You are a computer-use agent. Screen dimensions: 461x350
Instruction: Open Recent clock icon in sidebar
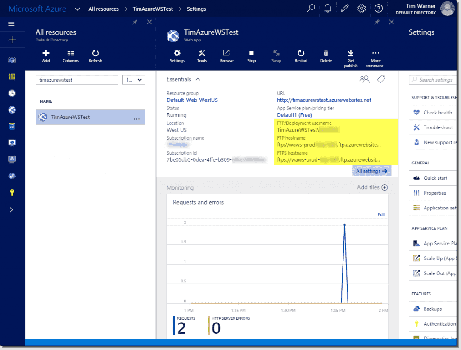click(x=12, y=93)
